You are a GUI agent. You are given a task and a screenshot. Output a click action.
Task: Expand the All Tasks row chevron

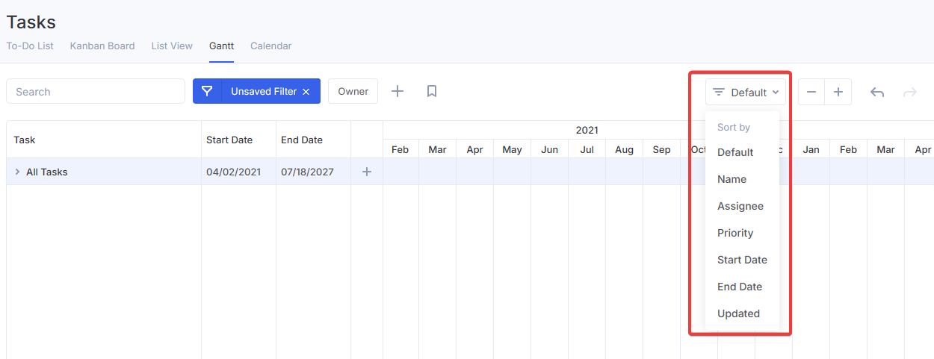[x=17, y=172]
